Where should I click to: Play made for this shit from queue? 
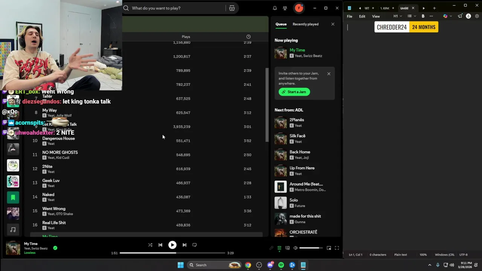(304, 219)
